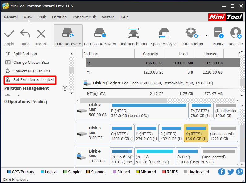Viewport: 246px width, 183px height.
Task: Select the Disk 3 3.00 TB icon
Action: [82, 134]
